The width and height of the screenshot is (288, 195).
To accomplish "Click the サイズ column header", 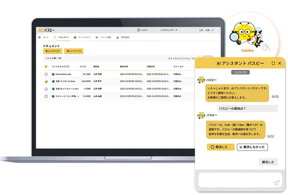I will [x=83, y=67].
